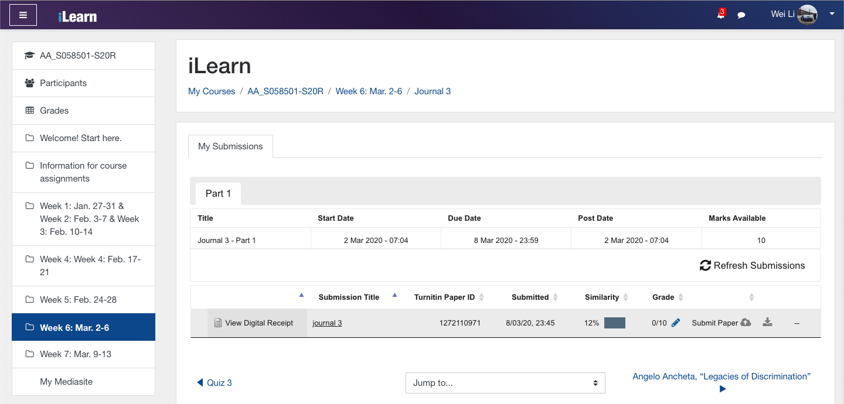Open the 12% similarity report bar
Viewport: 844px width, 404px height.
(615, 323)
